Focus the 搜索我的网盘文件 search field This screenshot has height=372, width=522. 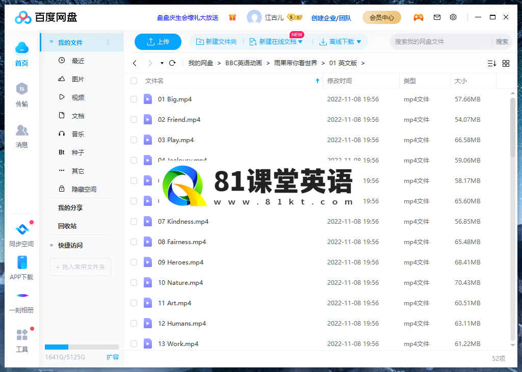(x=441, y=42)
